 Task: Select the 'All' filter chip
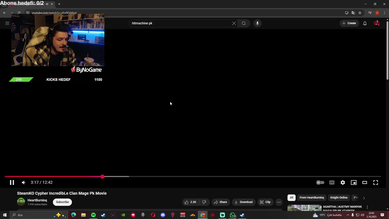point(291,198)
